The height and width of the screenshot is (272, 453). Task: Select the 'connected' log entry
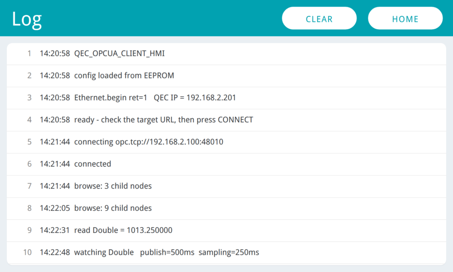[x=226, y=164]
